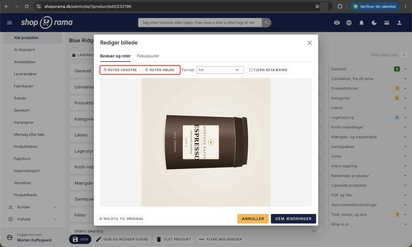
Task: Expand the Indhold sidebar section
Action: [x=33, y=219]
